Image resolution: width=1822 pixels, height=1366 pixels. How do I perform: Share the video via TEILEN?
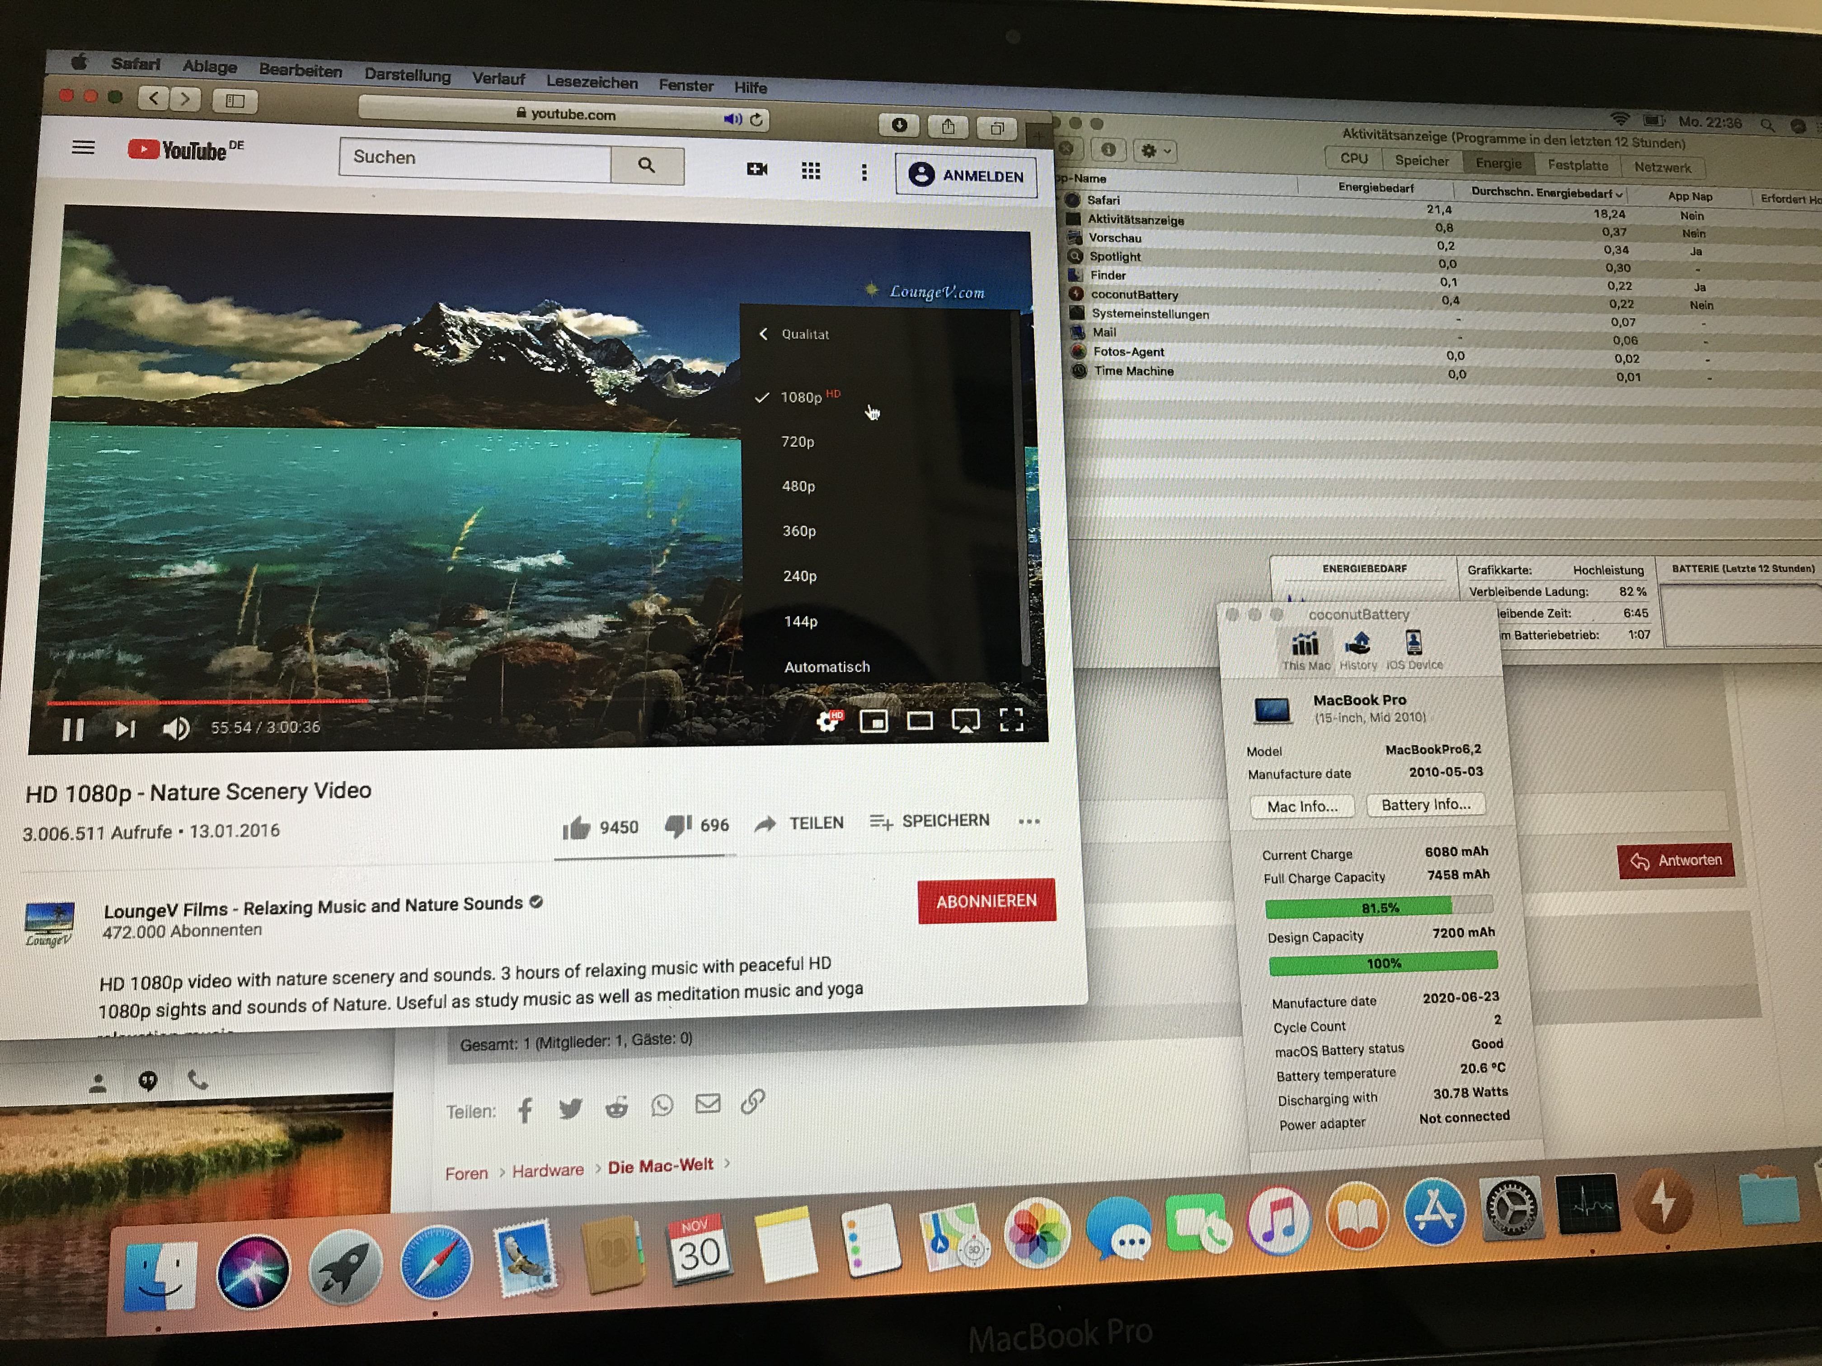pyautogui.click(x=799, y=823)
